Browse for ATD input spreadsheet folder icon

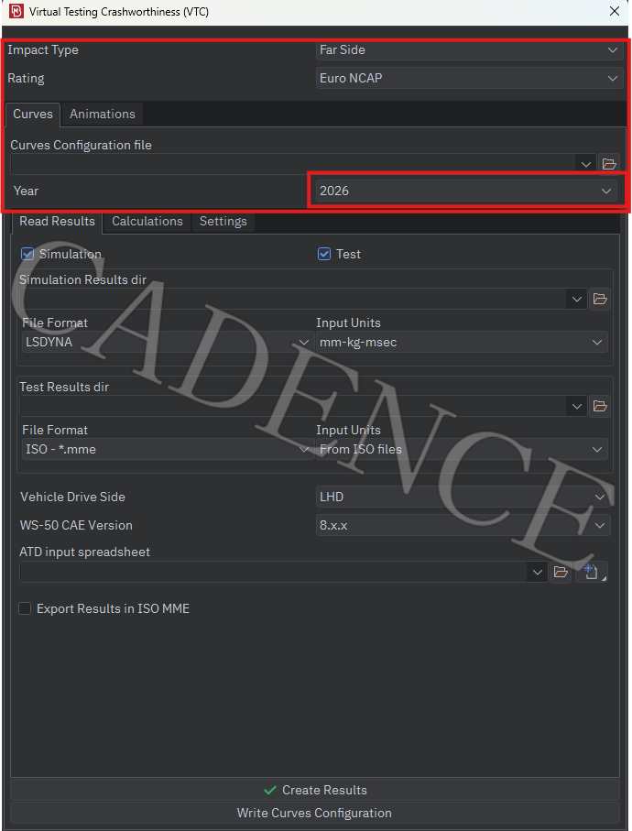tap(561, 572)
